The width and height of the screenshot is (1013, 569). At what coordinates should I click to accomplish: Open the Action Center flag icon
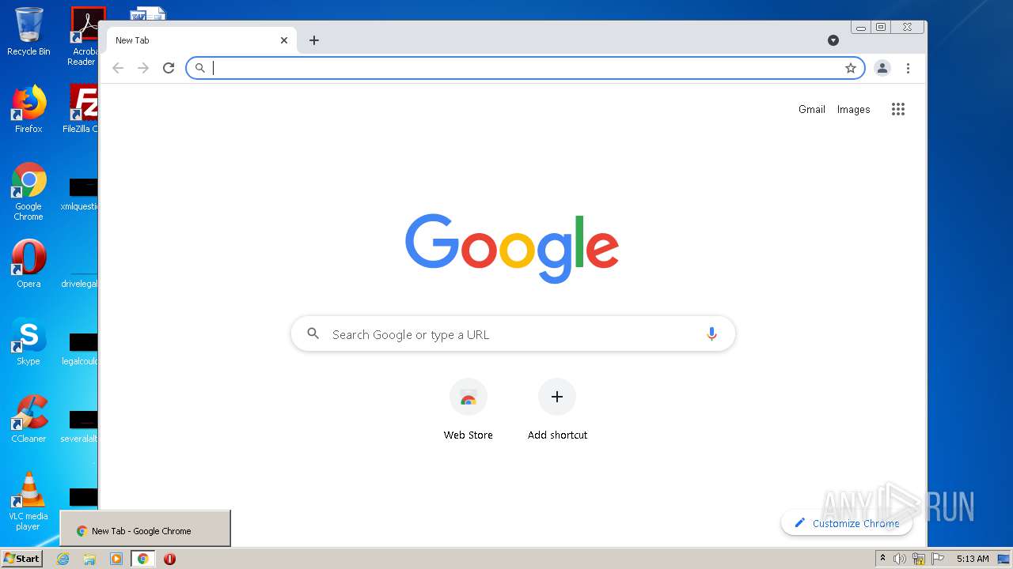tap(937, 559)
